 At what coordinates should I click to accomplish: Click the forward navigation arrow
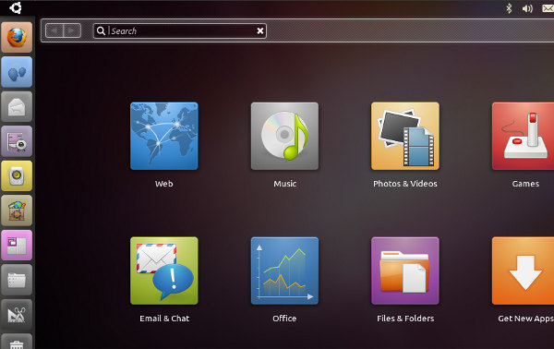point(72,30)
